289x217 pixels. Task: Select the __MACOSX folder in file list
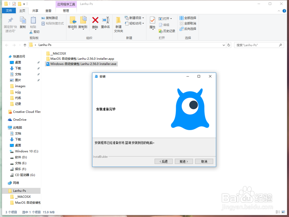tap(56, 53)
